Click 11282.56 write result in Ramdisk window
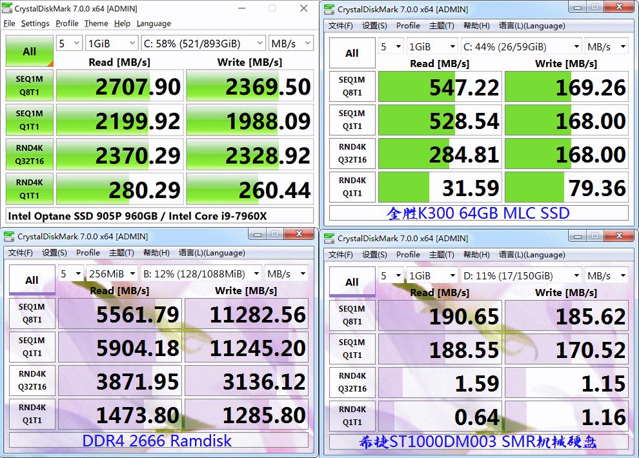This screenshot has height=458, width=639. click(247, 314)
